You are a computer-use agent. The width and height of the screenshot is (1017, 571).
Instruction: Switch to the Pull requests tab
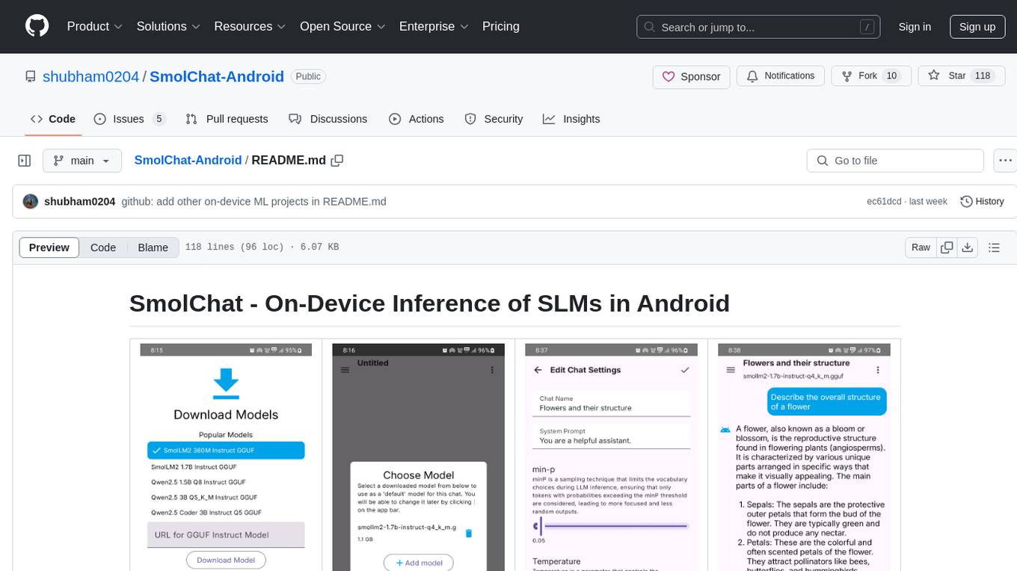coord(227,119)
